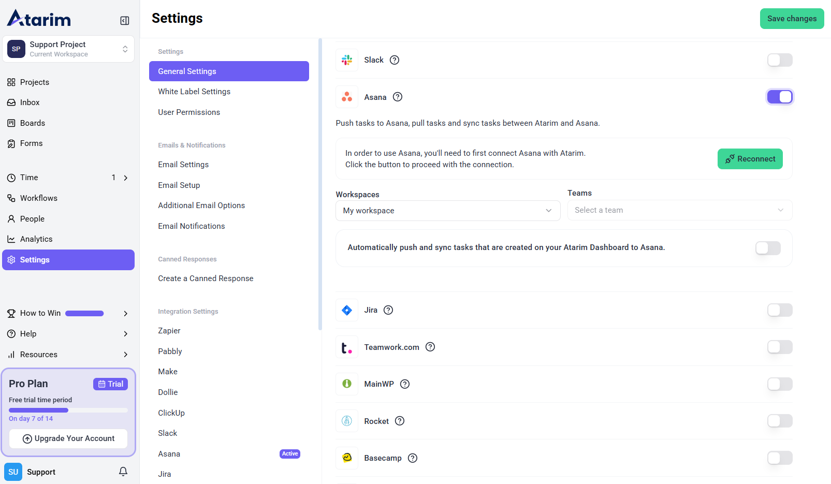Image resolution: width=831 pixels, height=484 pixels.
Task: Open the Support Project workspace switcher
Action: coord(68,49)
